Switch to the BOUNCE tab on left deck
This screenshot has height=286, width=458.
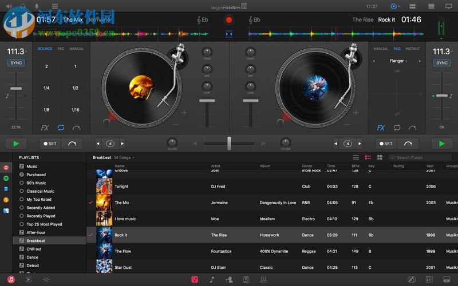45,49
